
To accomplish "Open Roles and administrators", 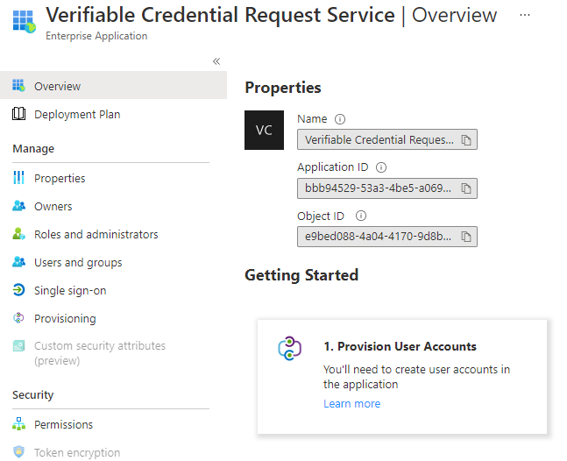I will [x=96, y=234].
